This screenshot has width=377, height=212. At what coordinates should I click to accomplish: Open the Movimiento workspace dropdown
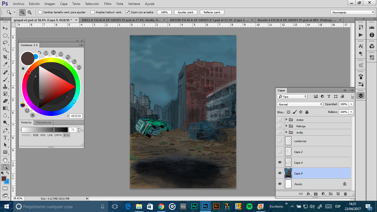point(352,12)
